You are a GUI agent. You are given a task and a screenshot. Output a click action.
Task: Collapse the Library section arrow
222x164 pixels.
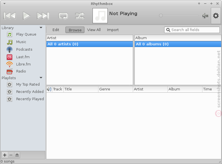click(41, 28)
